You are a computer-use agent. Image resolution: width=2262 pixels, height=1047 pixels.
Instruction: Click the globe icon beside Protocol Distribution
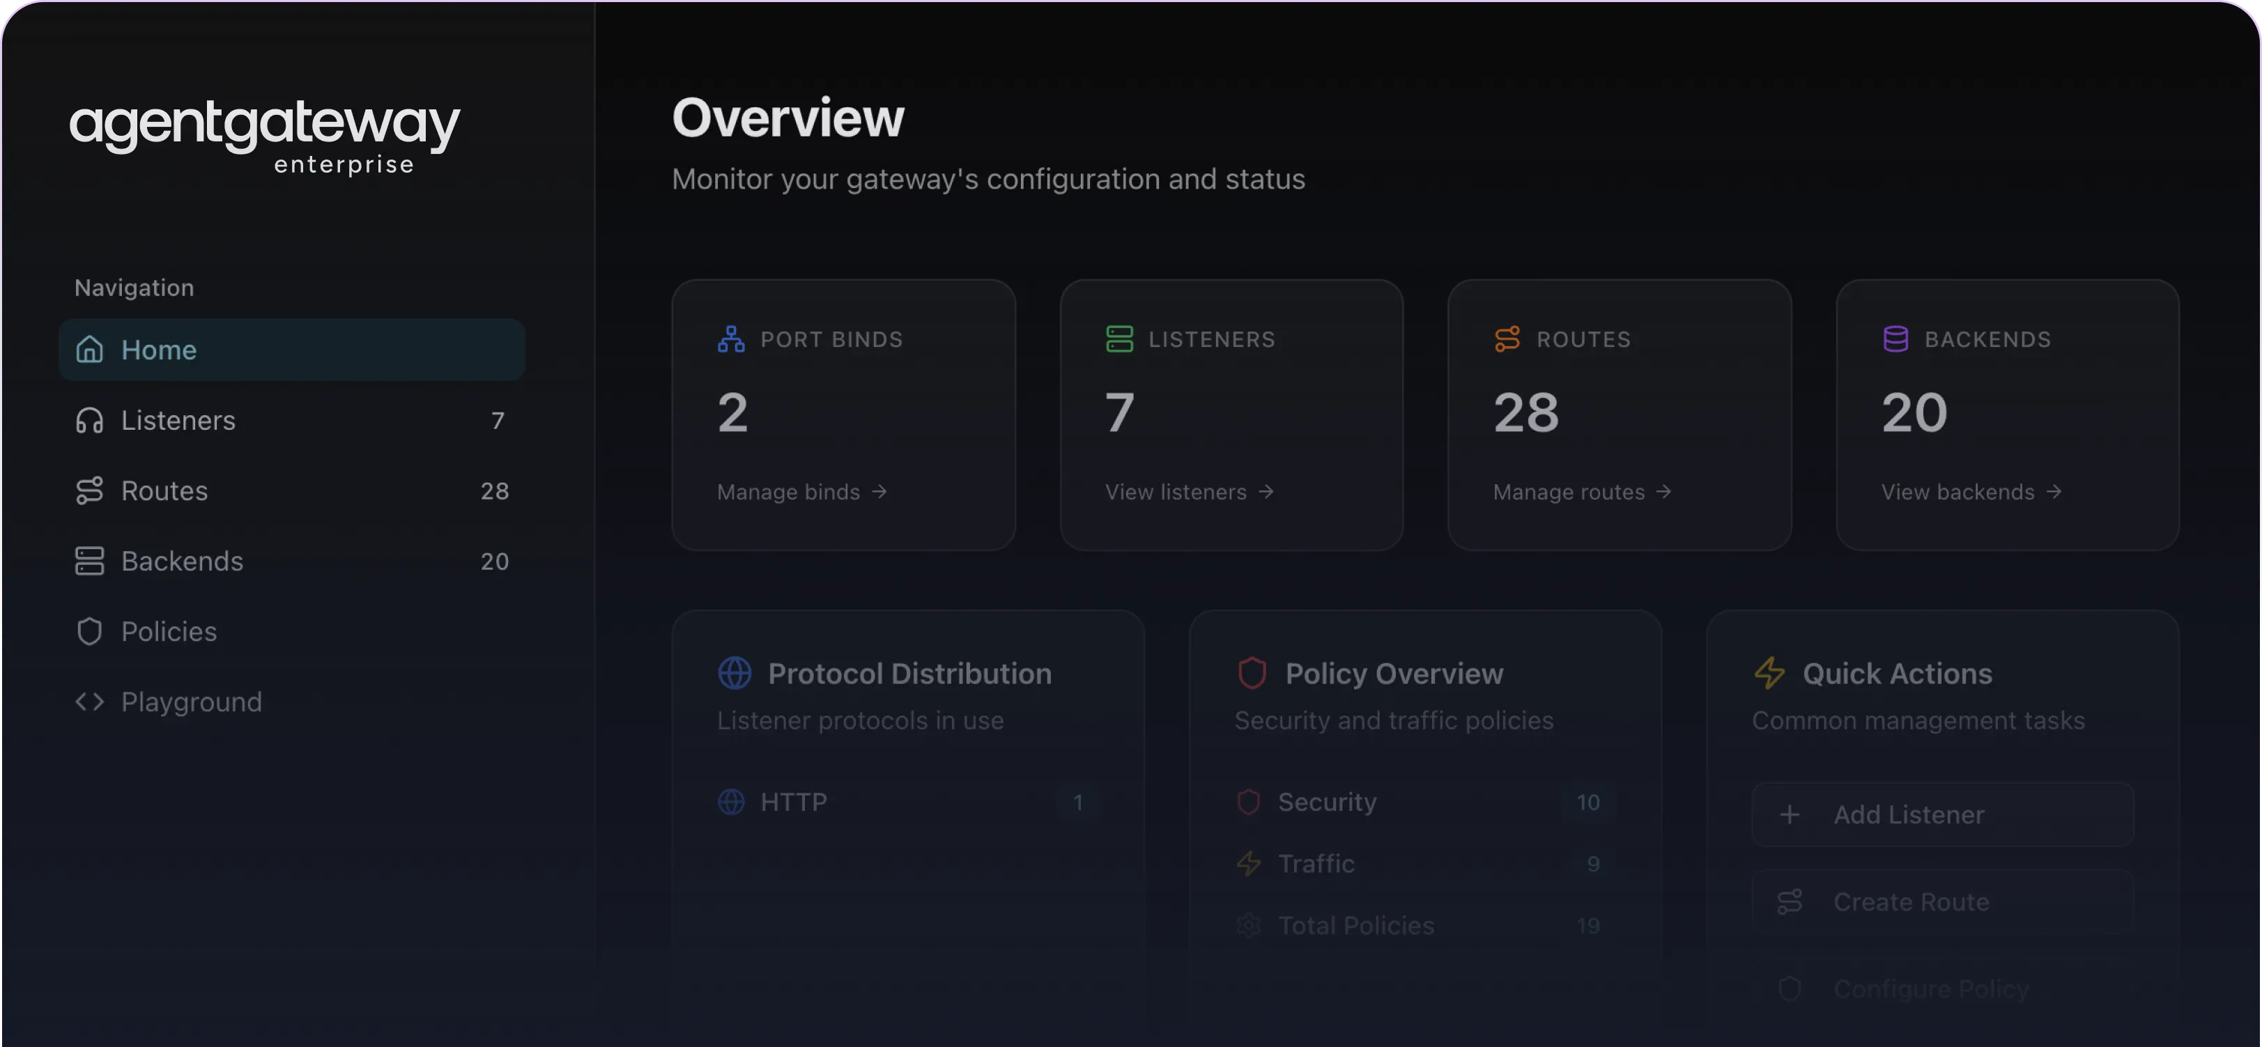click(734, 673)
